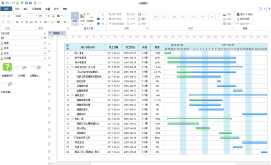Toggle underline formatting
This screenshot has width=271, height=165.
point(26,22)
